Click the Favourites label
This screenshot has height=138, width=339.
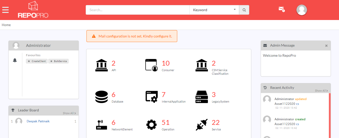33,55
